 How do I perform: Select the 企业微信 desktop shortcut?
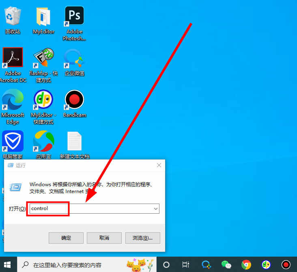tap(74, 59)
